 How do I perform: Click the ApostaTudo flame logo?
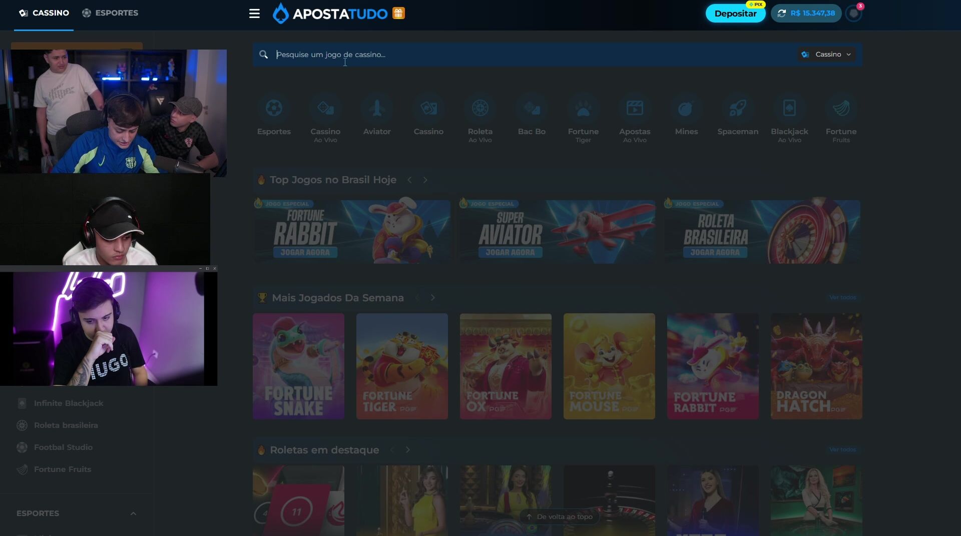tap(280, 14)
